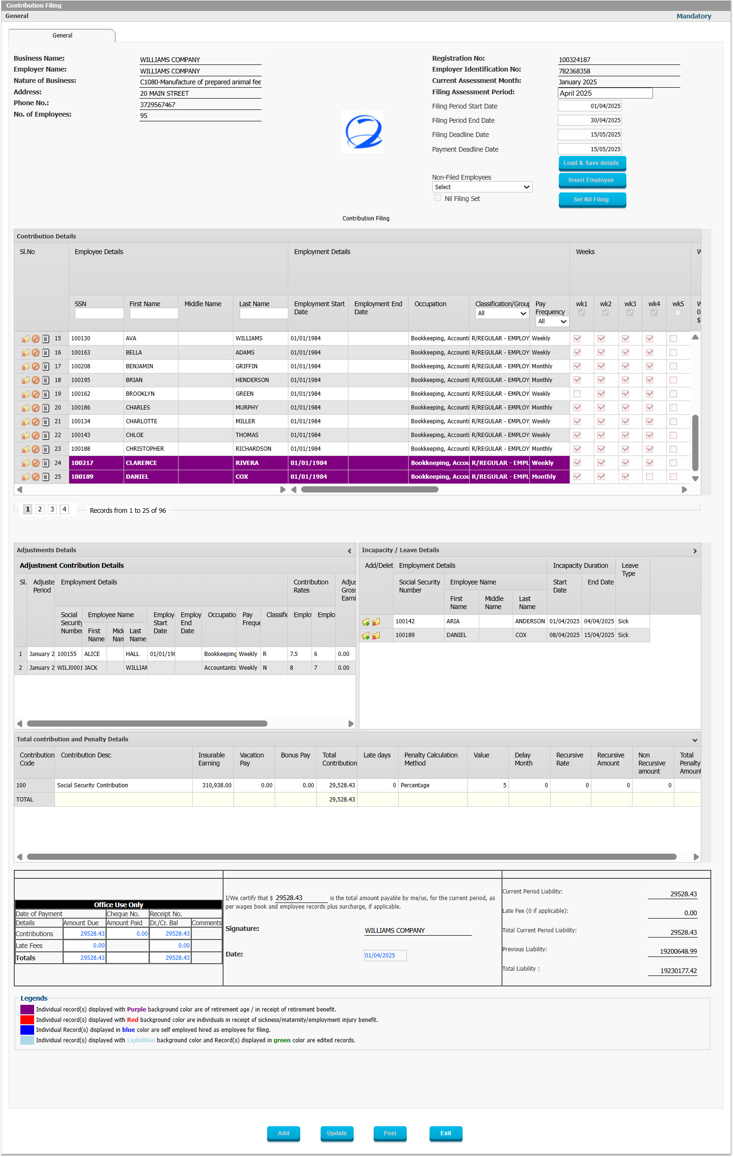Viewport: 733px width, 1157px height.
Task: Click the First Name filter input field
Action: coord(153,313)
